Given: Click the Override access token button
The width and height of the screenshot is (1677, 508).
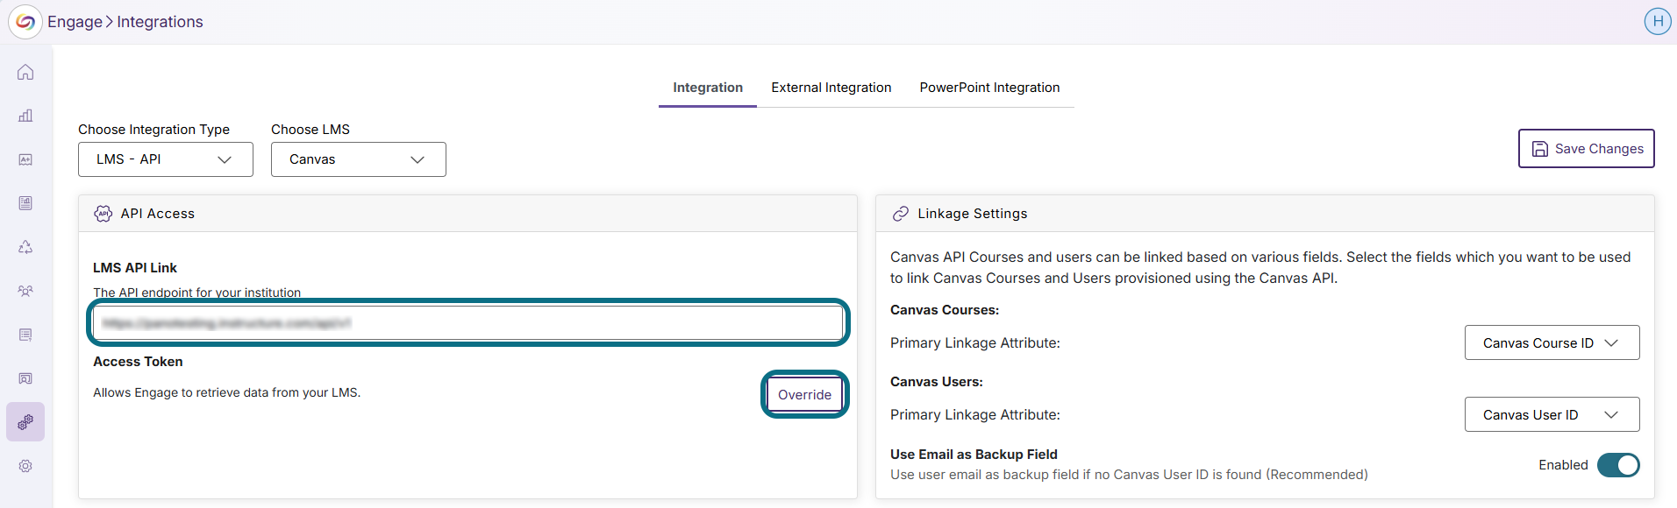Looking at the screenshot, I should click(805, 394).
